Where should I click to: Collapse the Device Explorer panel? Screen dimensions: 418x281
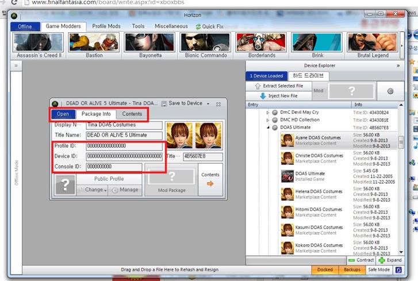(398, 66)
